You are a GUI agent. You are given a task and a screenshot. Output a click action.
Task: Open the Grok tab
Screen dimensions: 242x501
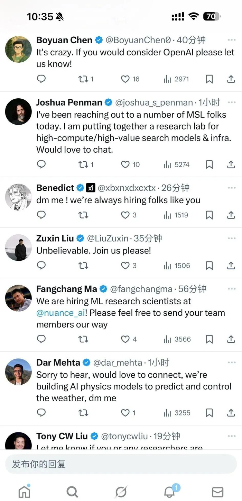coord(121,491)
